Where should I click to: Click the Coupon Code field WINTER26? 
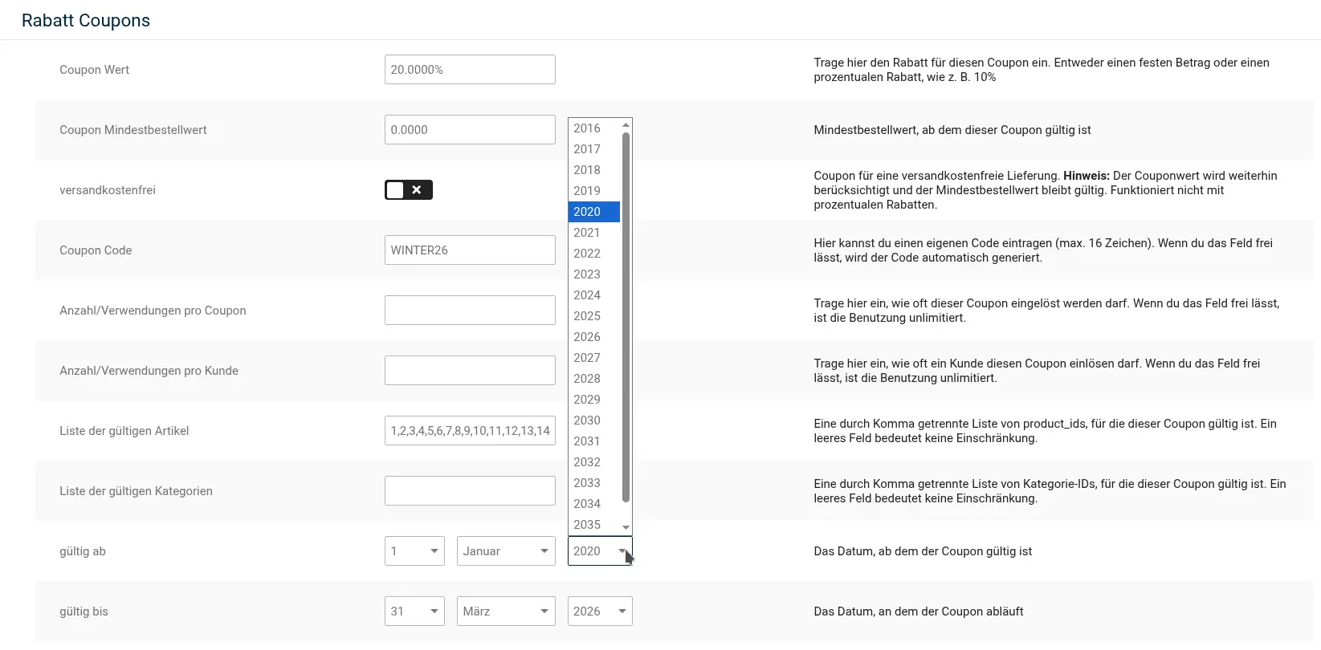470,250
